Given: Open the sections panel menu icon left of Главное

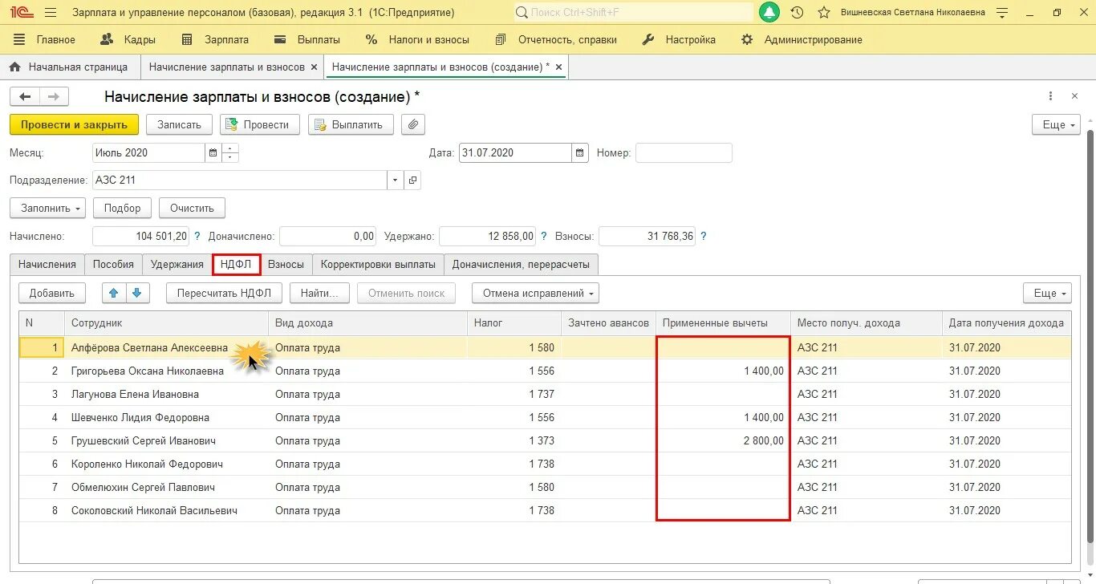Looking at the screenshot, I should [x=19, y=39].
